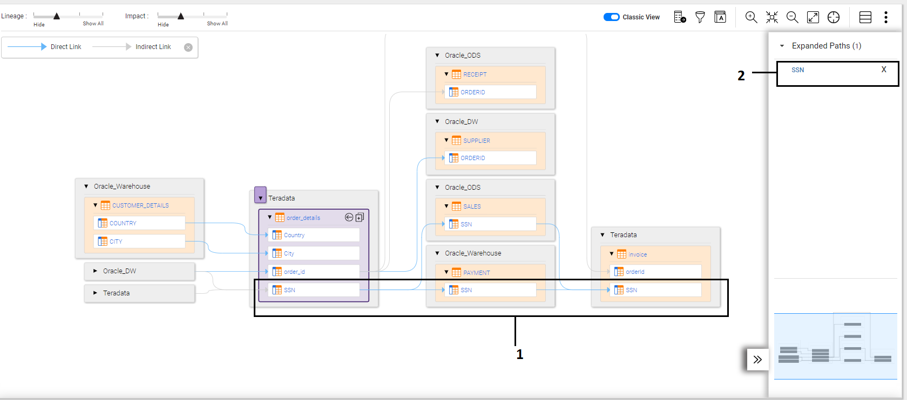Click the fit-to-screen collapse arrows icon
The image size is (907, 400).
(x=772, y=17)
